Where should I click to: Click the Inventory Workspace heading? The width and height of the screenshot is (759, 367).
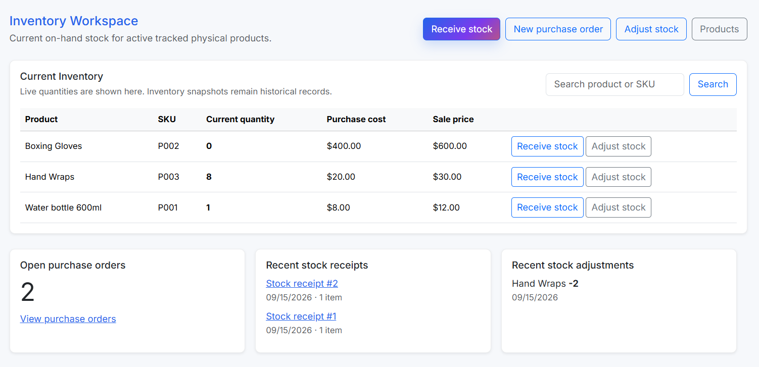pos(74,21)
